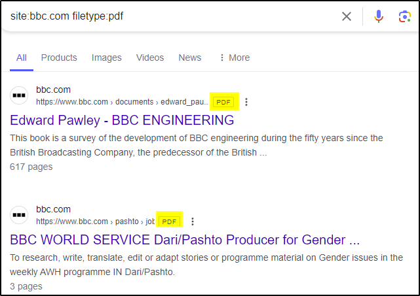Select the All results tab
Viewport: 420px width, 296px height.
pos(22,58)
